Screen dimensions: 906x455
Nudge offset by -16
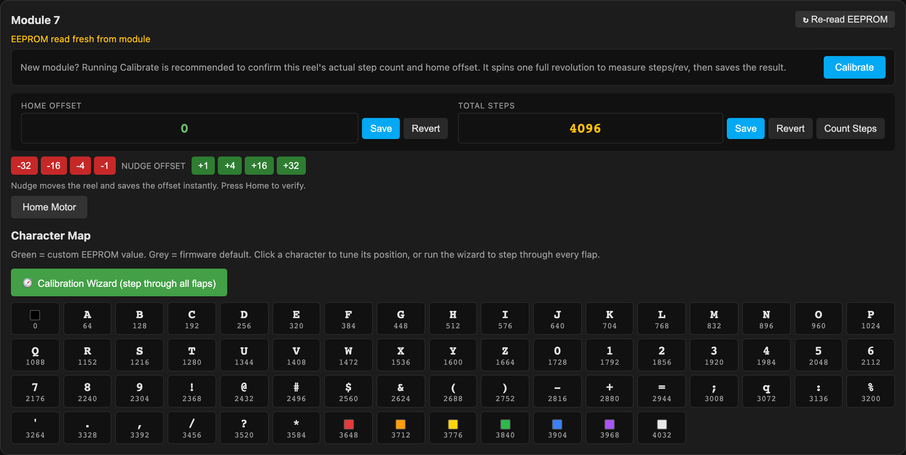click(54, 166)
